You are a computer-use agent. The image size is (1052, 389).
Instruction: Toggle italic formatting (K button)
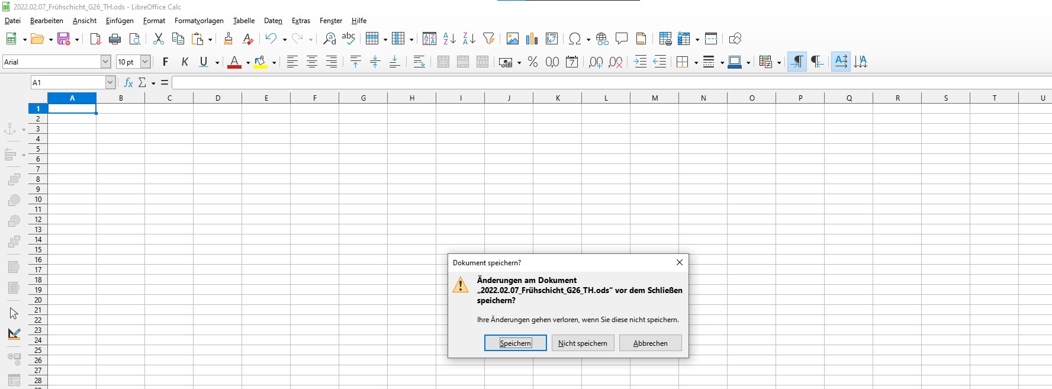[x=185, y=62]
